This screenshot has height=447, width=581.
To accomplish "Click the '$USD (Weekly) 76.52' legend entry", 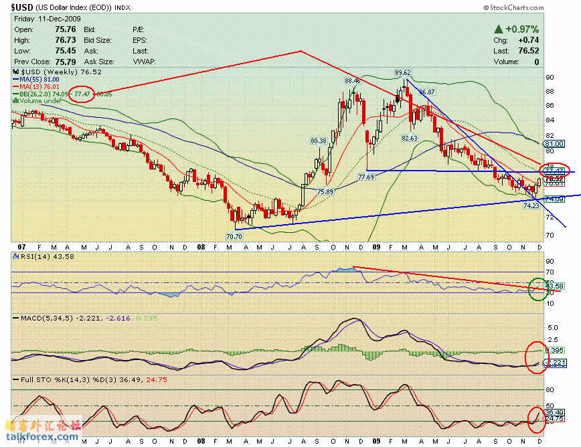I will pyautogui.click(x=61, y=72).
